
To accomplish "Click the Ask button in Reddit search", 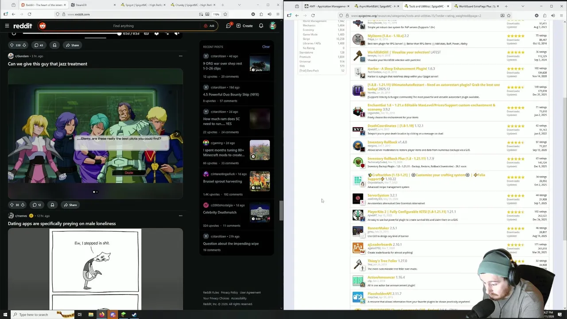I will pyautogui.click(x=209, y=26).
